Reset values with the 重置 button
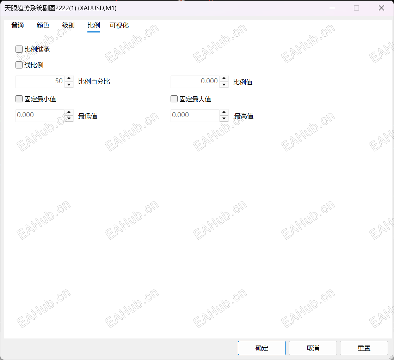The width and height of the screenshot is (394, 360). [x=364, y=348]
